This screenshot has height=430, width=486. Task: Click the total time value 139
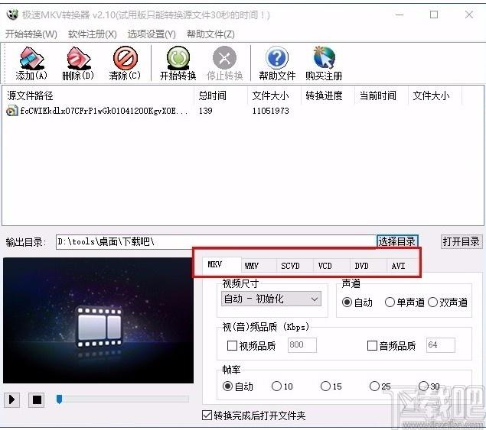pyautogui.click(x=206, y=111)
